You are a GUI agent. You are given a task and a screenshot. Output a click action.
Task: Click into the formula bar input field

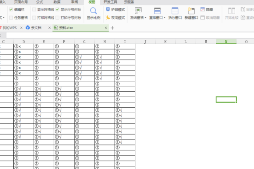(x=130, y=35)
